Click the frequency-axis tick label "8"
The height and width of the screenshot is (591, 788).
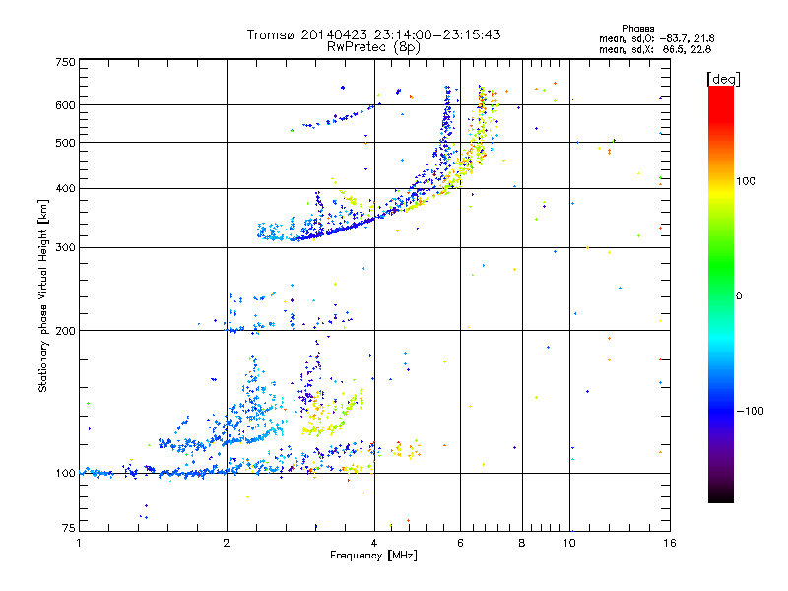coord(522,543)
